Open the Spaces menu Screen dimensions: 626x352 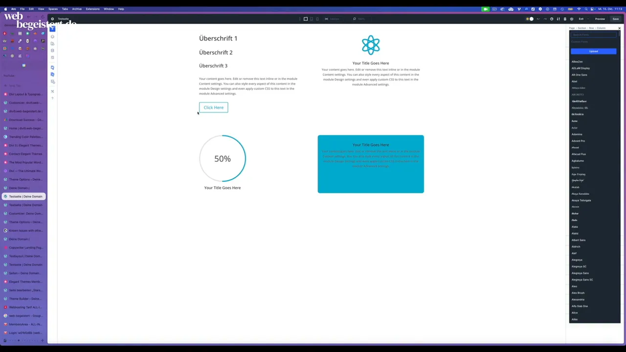(x=53, y=9)
